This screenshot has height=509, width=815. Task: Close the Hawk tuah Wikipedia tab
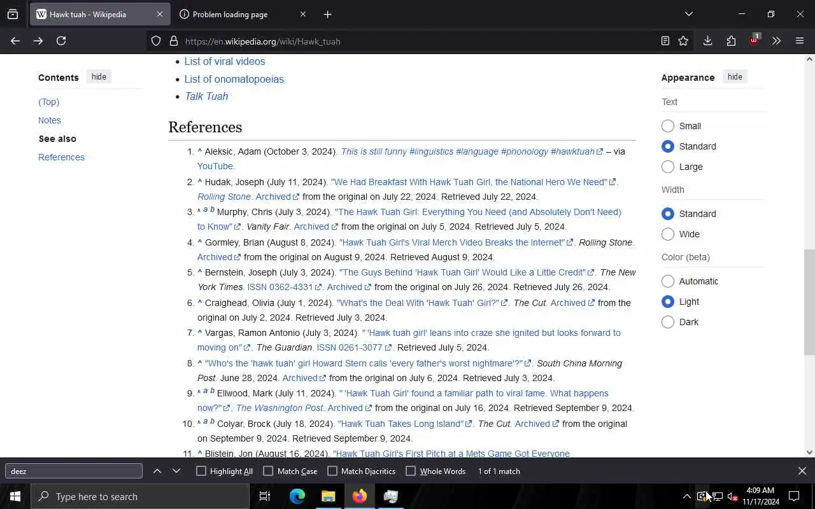(x=159, y=14)
